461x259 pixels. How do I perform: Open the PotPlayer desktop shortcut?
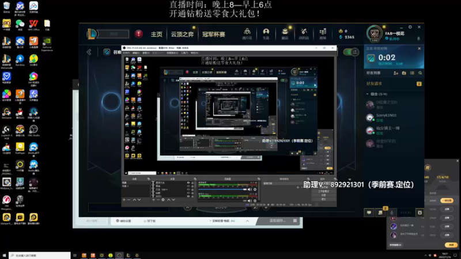20,148
